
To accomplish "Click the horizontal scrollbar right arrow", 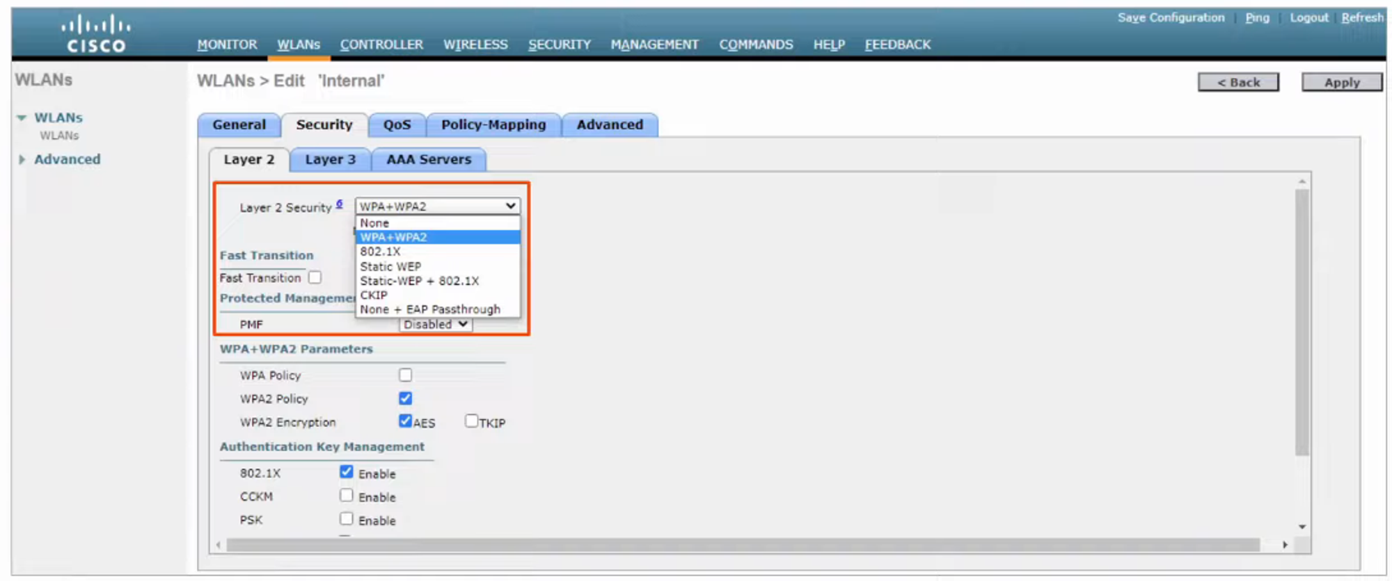I will tap(1285, 545).
